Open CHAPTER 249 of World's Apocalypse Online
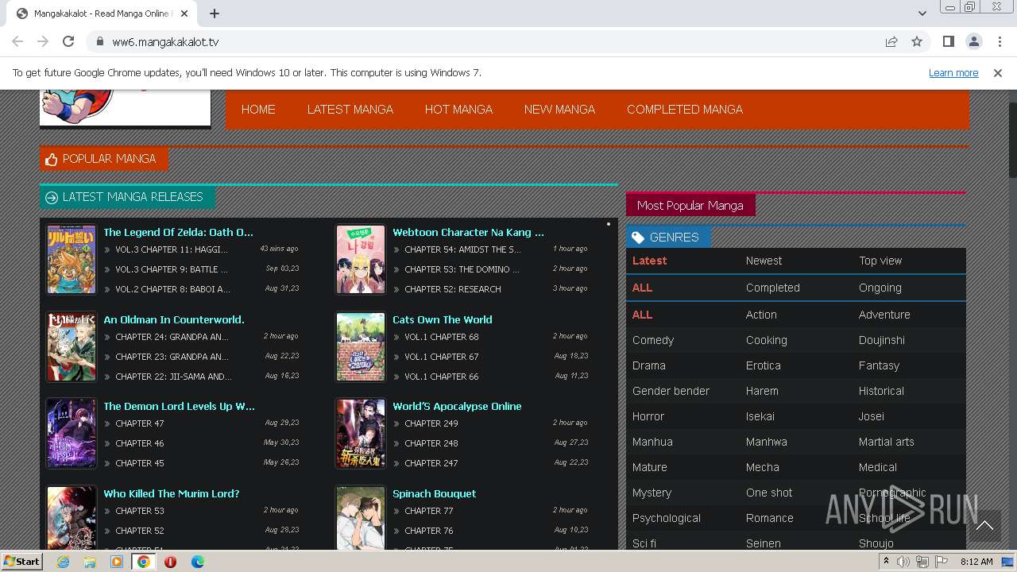Image resolution: width=1017 pixels, height=572 pixels. 431,423
